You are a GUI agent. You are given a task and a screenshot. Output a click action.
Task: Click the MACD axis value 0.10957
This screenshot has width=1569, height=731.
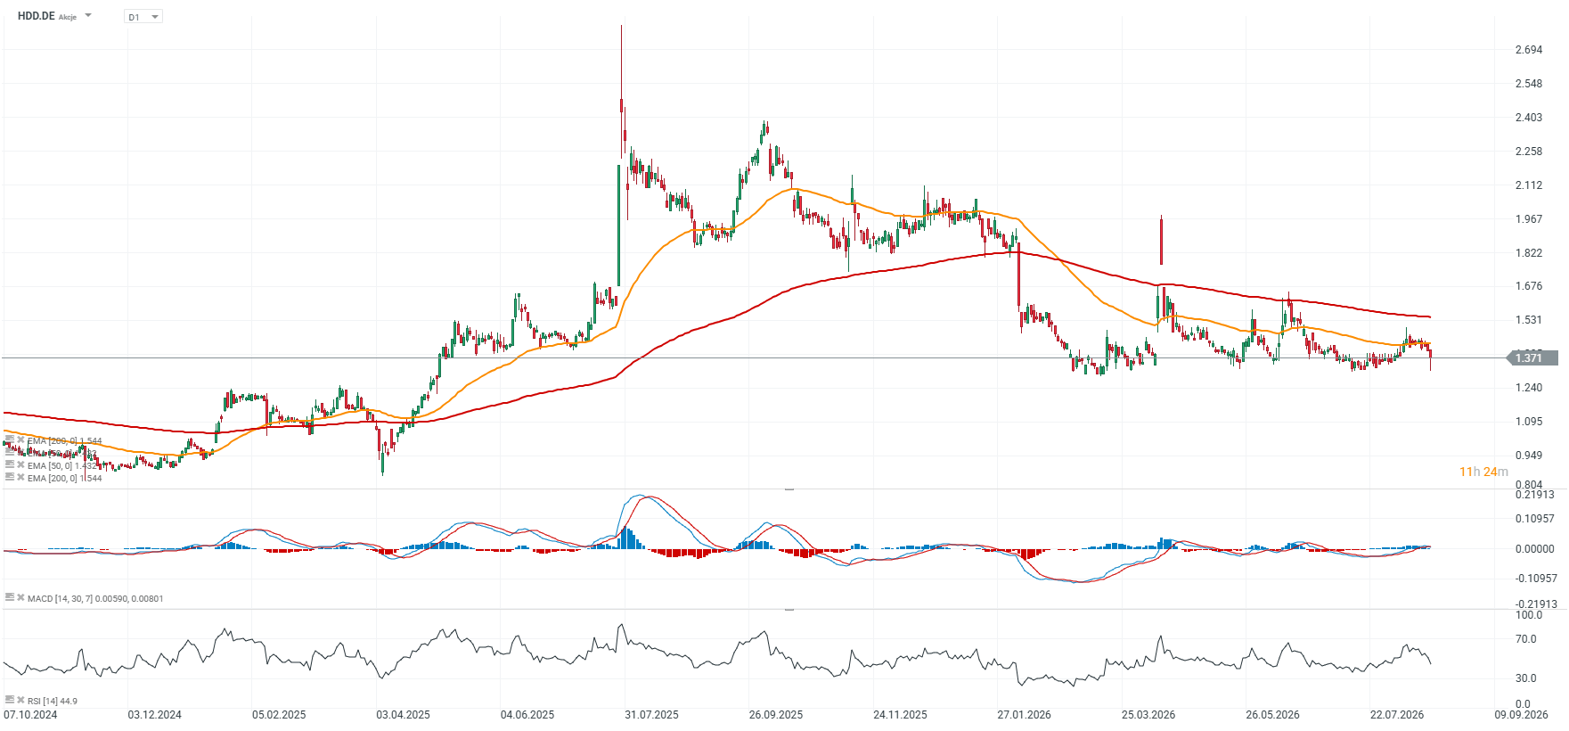[1535, 519]
